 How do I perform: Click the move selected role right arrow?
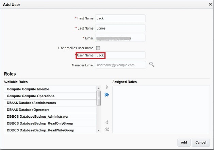pyautogui.click(x=106, y=88)
